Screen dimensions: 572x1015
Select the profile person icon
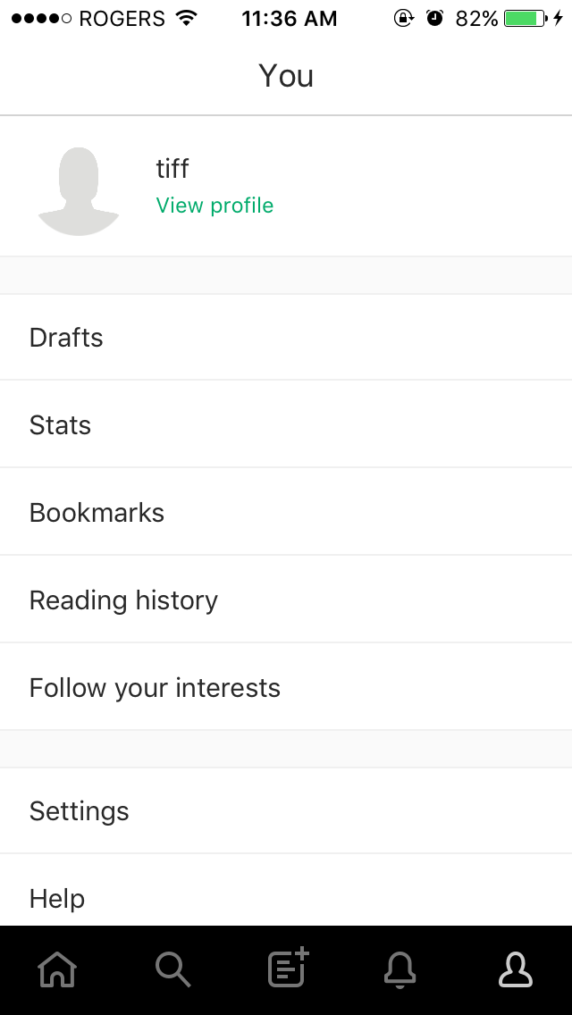[x=516, y=969]
